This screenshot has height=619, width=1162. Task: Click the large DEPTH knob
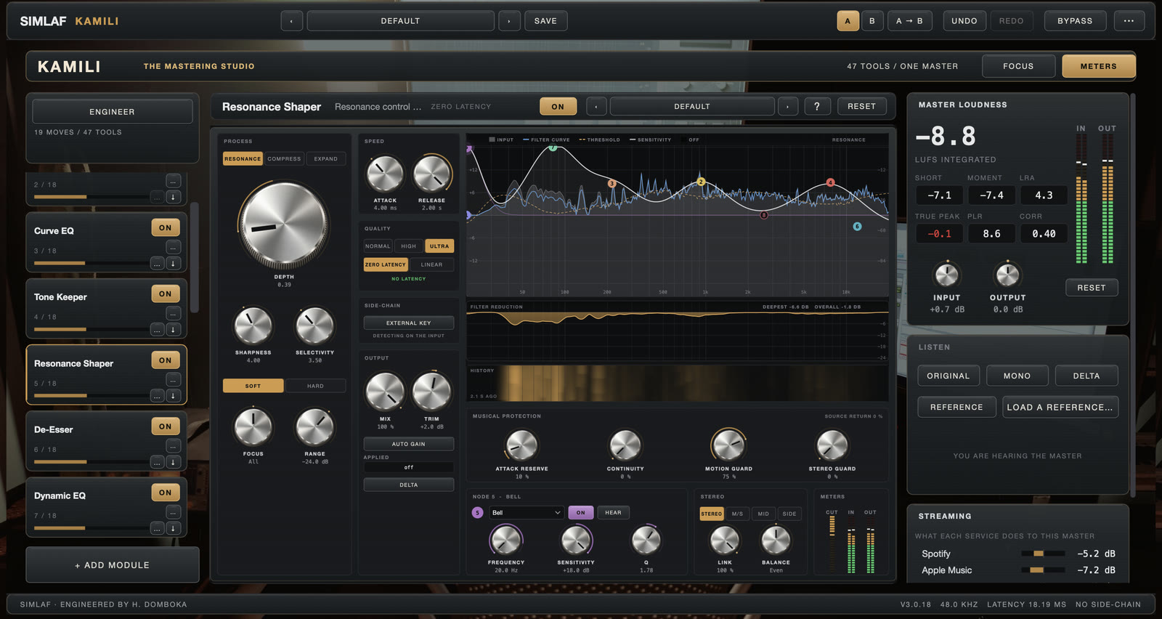(x=284, y=224)
